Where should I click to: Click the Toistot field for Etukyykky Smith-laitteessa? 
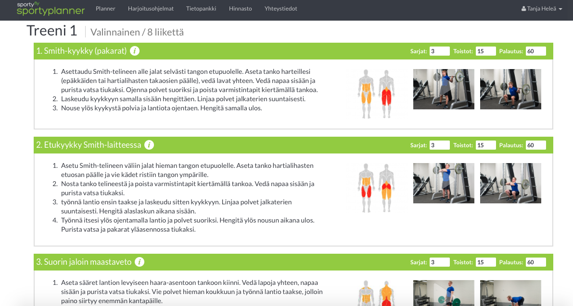tap(485, 145)
